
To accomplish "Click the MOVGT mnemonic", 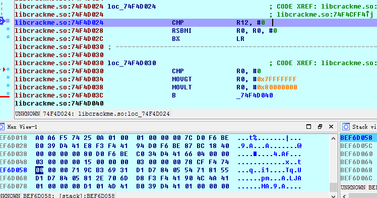I will [181, 79].
